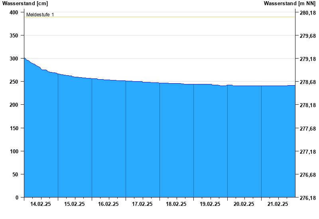
Task: Click the 350 value on left axis
Action: [14, 35]
